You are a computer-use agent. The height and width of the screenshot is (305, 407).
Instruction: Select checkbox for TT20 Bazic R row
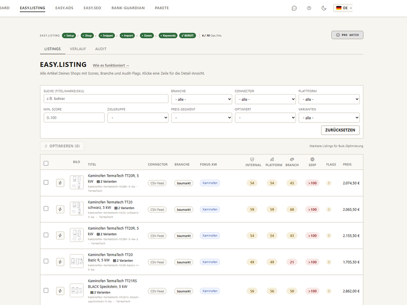click(x=46, y=261)
